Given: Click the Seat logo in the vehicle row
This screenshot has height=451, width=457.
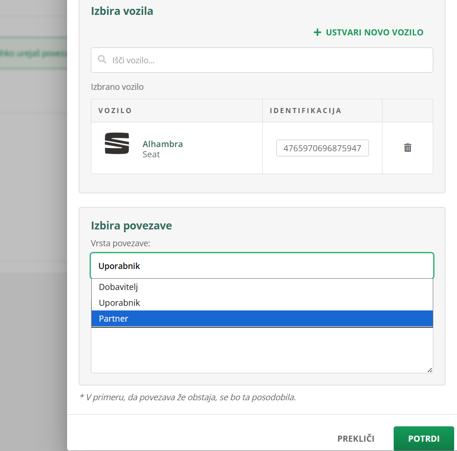Looking at the screenshot, I should [x=116, y=143].
